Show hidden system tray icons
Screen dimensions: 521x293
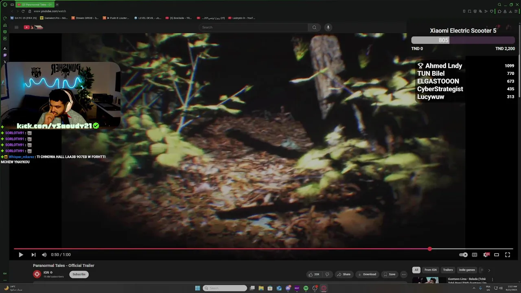coord(474,288)
